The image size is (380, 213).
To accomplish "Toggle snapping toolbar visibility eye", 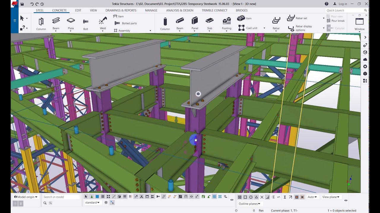I will pyautogui.click(x=346, y=200).
